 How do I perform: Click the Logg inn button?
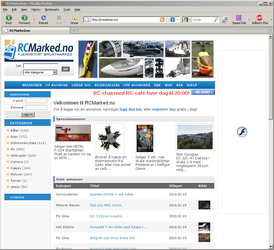(x=28, y=114)
